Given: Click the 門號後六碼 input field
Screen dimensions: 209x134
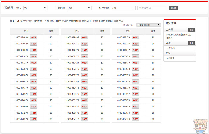Looking at the screenshot, I should (152, 8).
